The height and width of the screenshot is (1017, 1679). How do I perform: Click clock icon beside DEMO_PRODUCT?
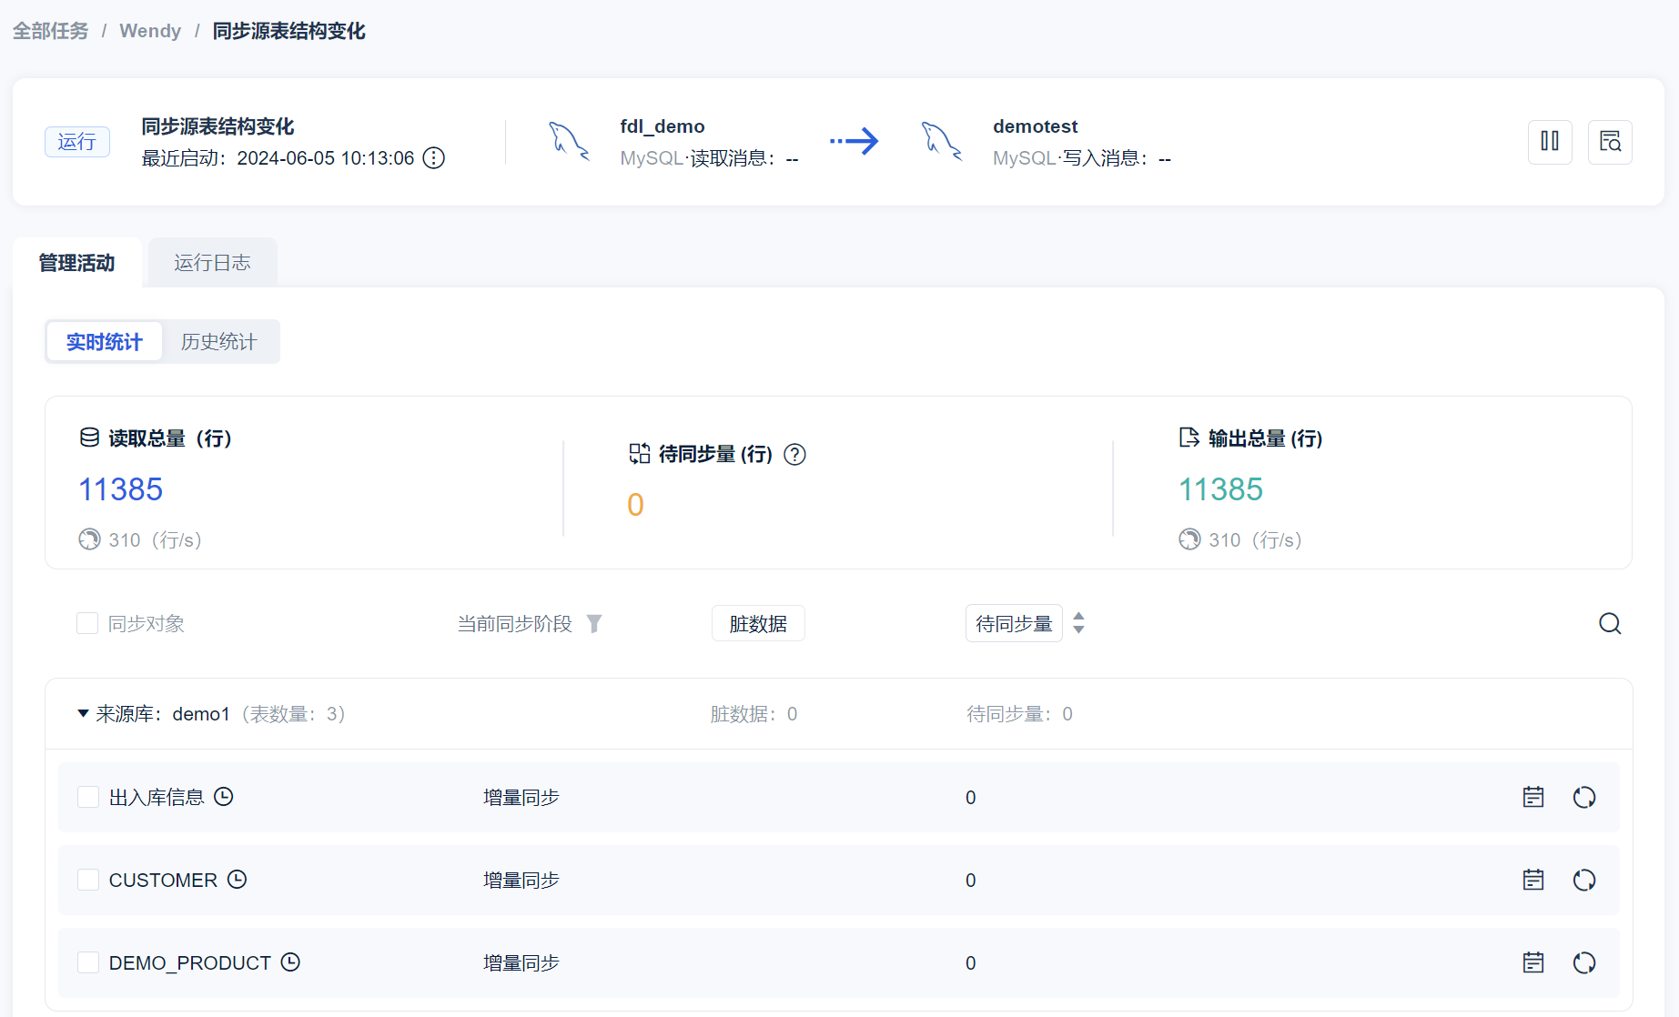click(290, 962)
